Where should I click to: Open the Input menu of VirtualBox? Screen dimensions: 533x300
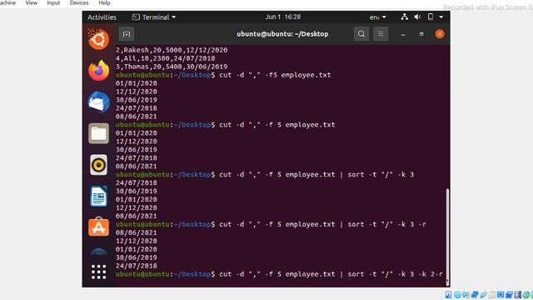tap(53, 2)
